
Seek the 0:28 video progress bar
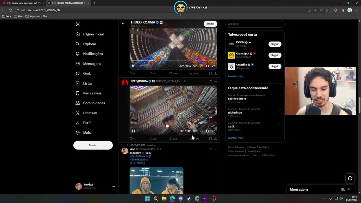tap(173, 126)
